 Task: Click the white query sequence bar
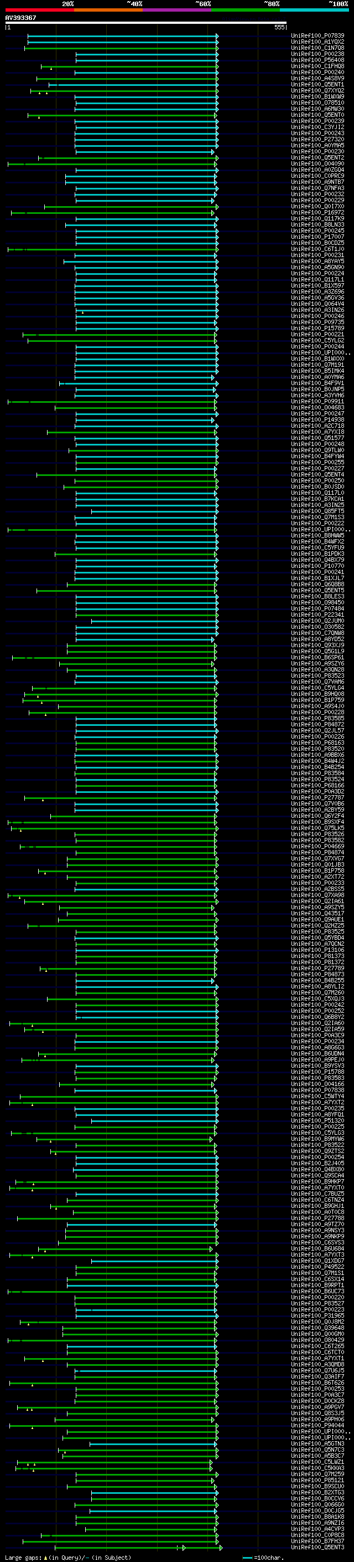(x=146, y=23)
